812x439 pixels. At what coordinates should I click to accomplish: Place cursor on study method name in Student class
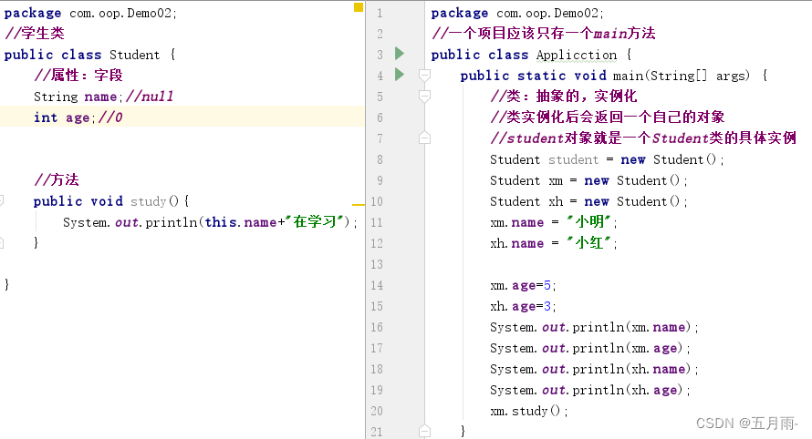(x=148, y=201)
